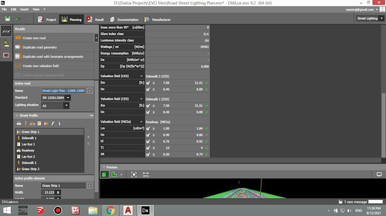This screenshot has width=386, height=216.
Task: Open the Edit menu
Action: coord(14,9)
